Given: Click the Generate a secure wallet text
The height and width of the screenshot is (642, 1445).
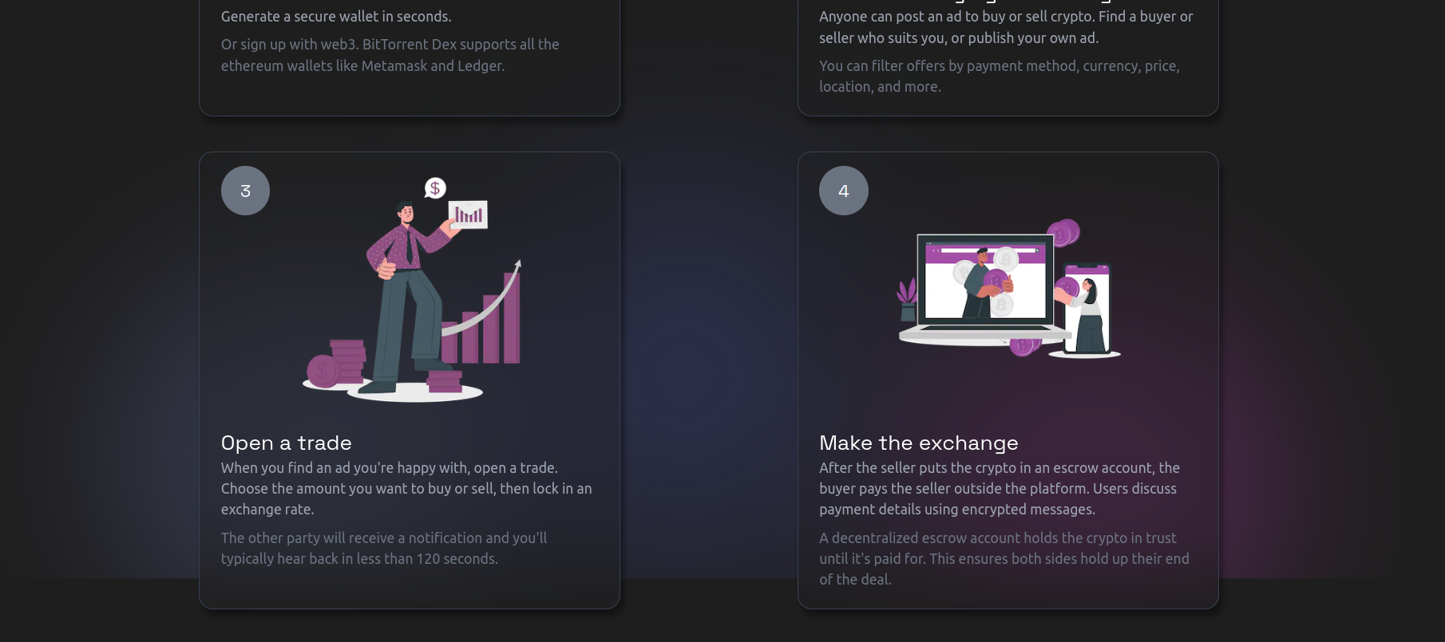Looking at the screenshot, I should click(x=336, y=16).
